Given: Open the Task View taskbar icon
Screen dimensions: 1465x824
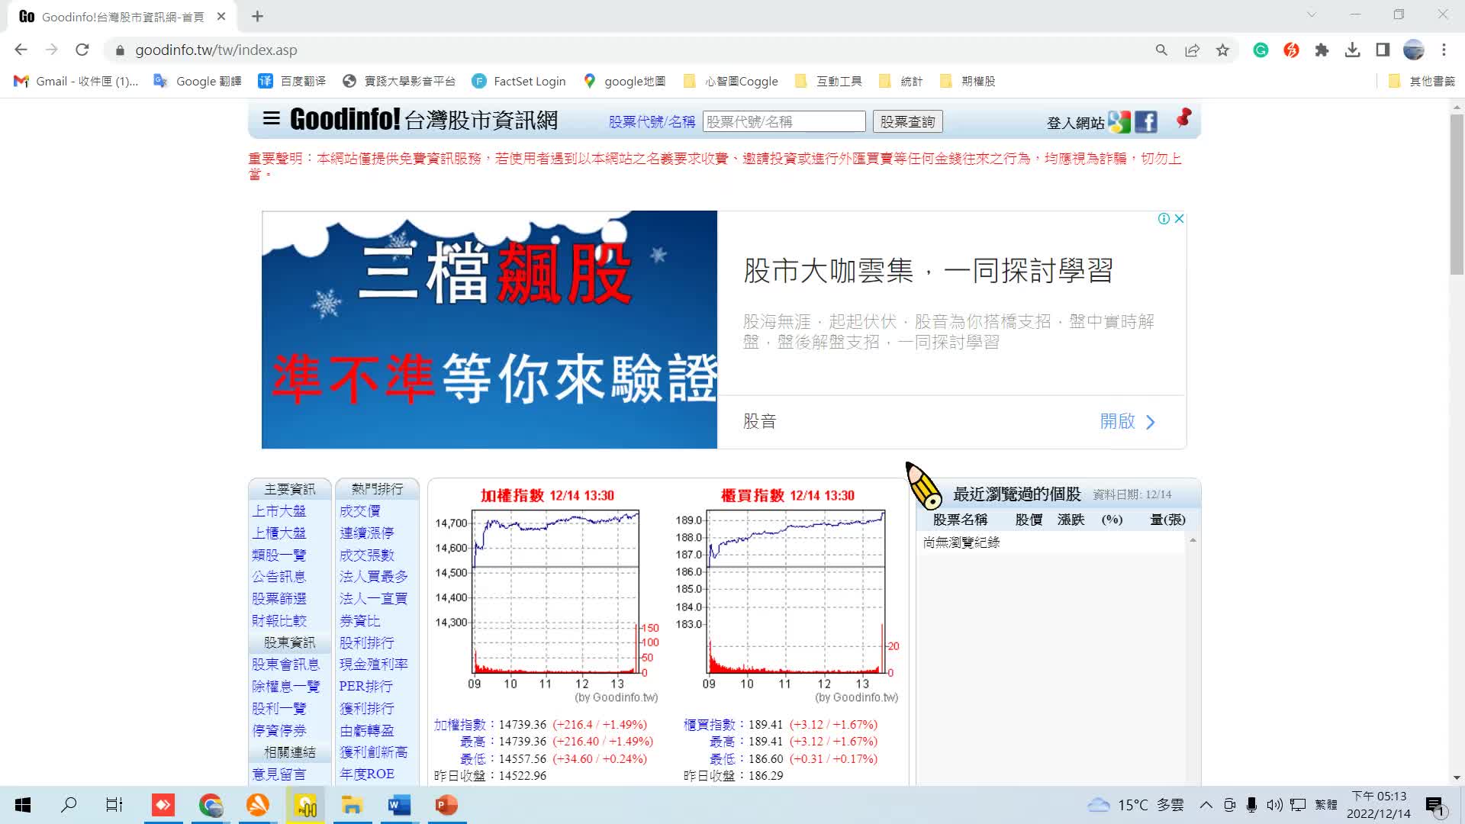Looking at the screenshot, I should pos(114,805).
